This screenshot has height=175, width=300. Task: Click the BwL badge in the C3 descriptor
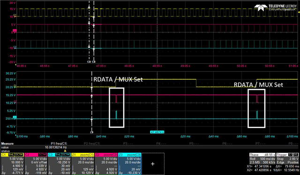pos(58,155)
